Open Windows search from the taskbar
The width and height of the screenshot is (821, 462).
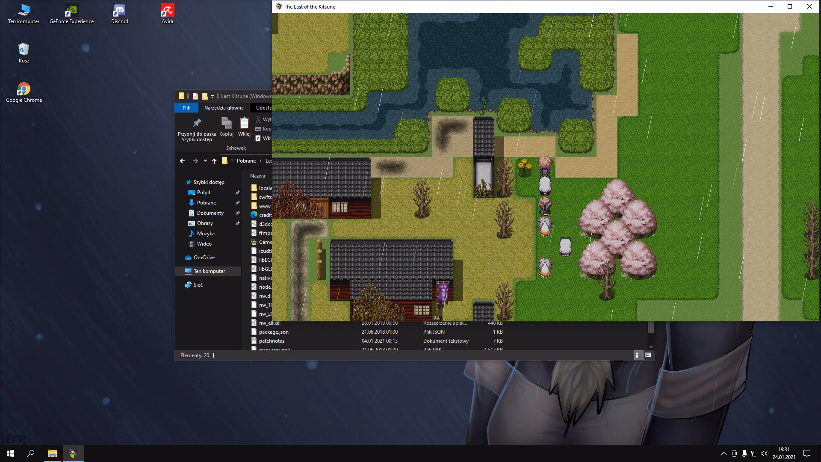[31, 453]
